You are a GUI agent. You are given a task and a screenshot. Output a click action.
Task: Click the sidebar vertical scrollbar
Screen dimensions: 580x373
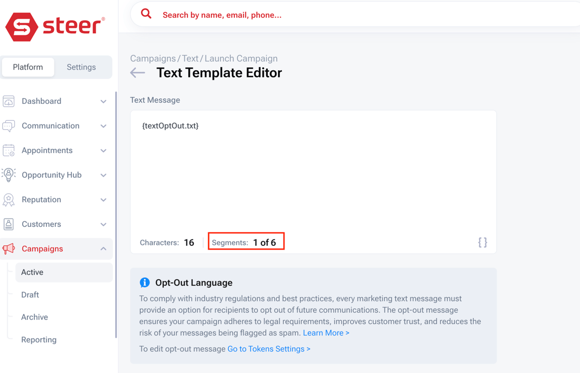click(116, 214)
